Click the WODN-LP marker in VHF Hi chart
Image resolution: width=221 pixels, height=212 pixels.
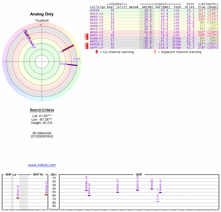(x=46, y=195)
